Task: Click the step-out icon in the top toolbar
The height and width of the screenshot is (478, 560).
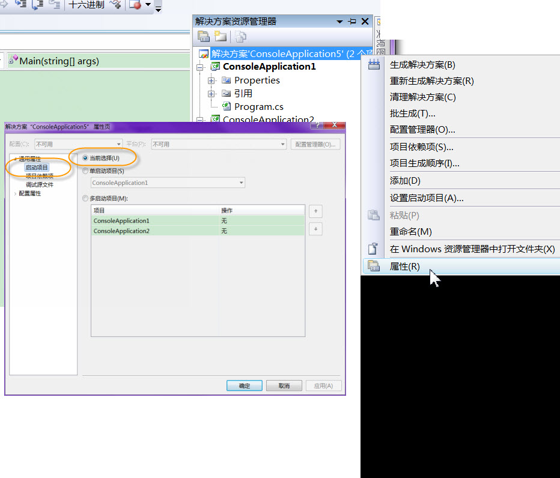Action: pyautogui.click(x=54, y=4)
